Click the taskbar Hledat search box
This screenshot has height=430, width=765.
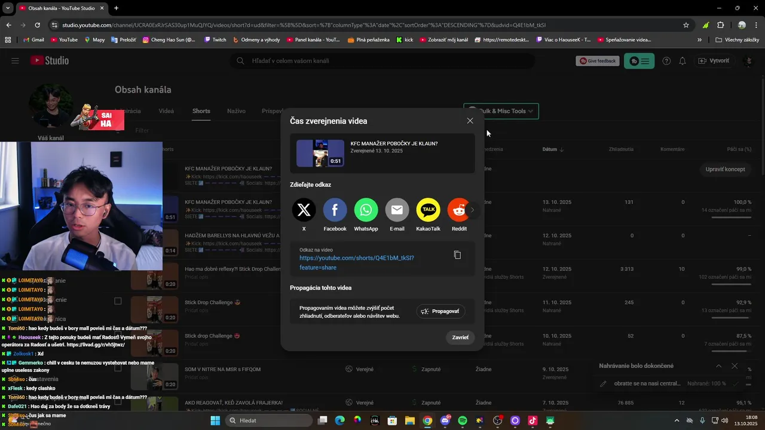tap(269, 420)
